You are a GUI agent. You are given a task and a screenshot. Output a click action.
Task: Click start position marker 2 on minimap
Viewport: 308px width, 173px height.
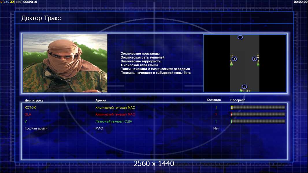pyautogui.click(x=255, y=59)
